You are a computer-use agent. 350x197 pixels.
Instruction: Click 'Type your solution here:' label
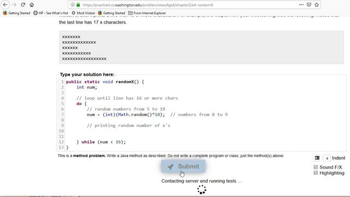87,74
